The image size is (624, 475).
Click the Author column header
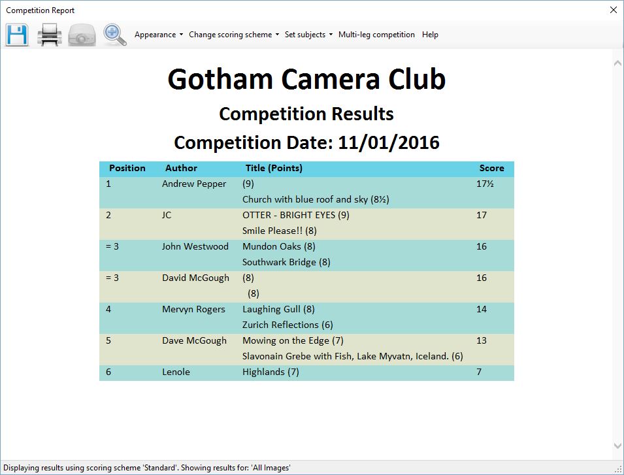[181, 169]
